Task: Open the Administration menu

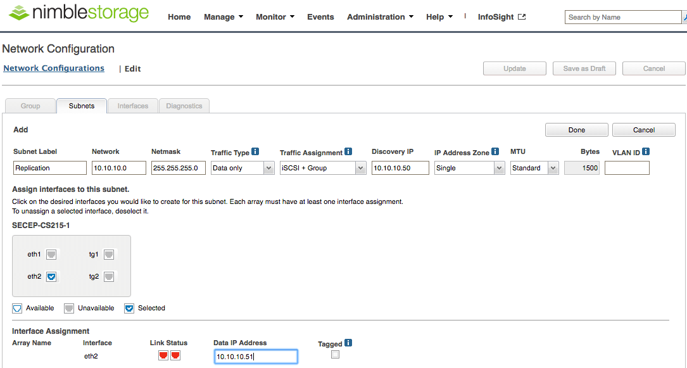Action: [x=380, y=17]
